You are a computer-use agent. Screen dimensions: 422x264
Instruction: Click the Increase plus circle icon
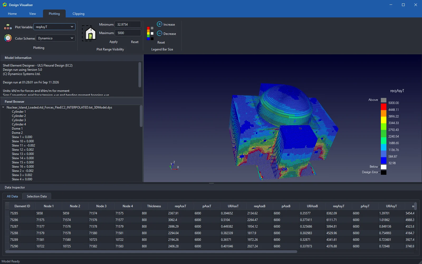[159, 24]
